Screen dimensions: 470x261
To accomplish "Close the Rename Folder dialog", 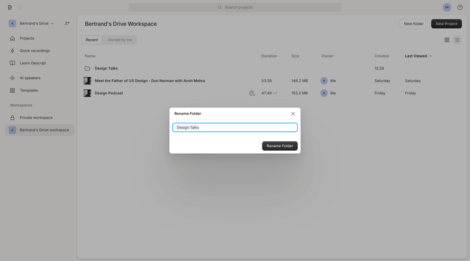I will 293,114.
